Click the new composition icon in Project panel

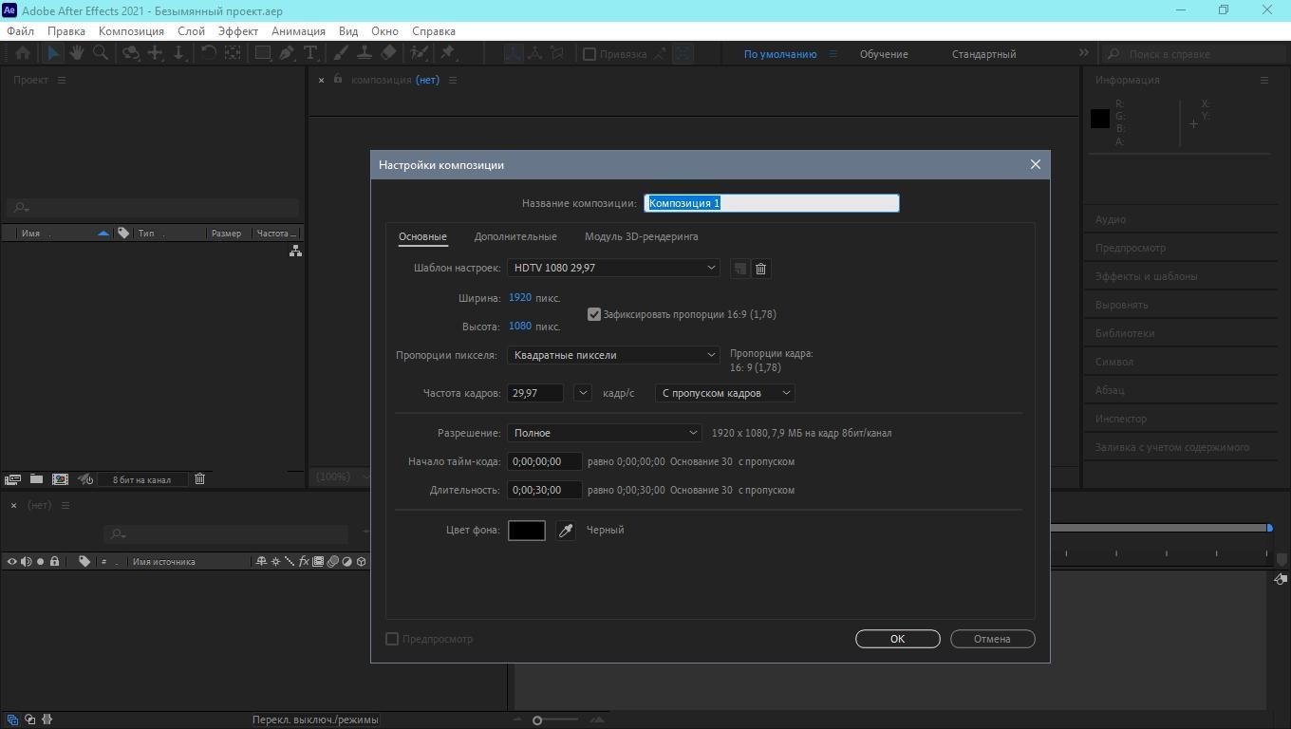point(60,479)
